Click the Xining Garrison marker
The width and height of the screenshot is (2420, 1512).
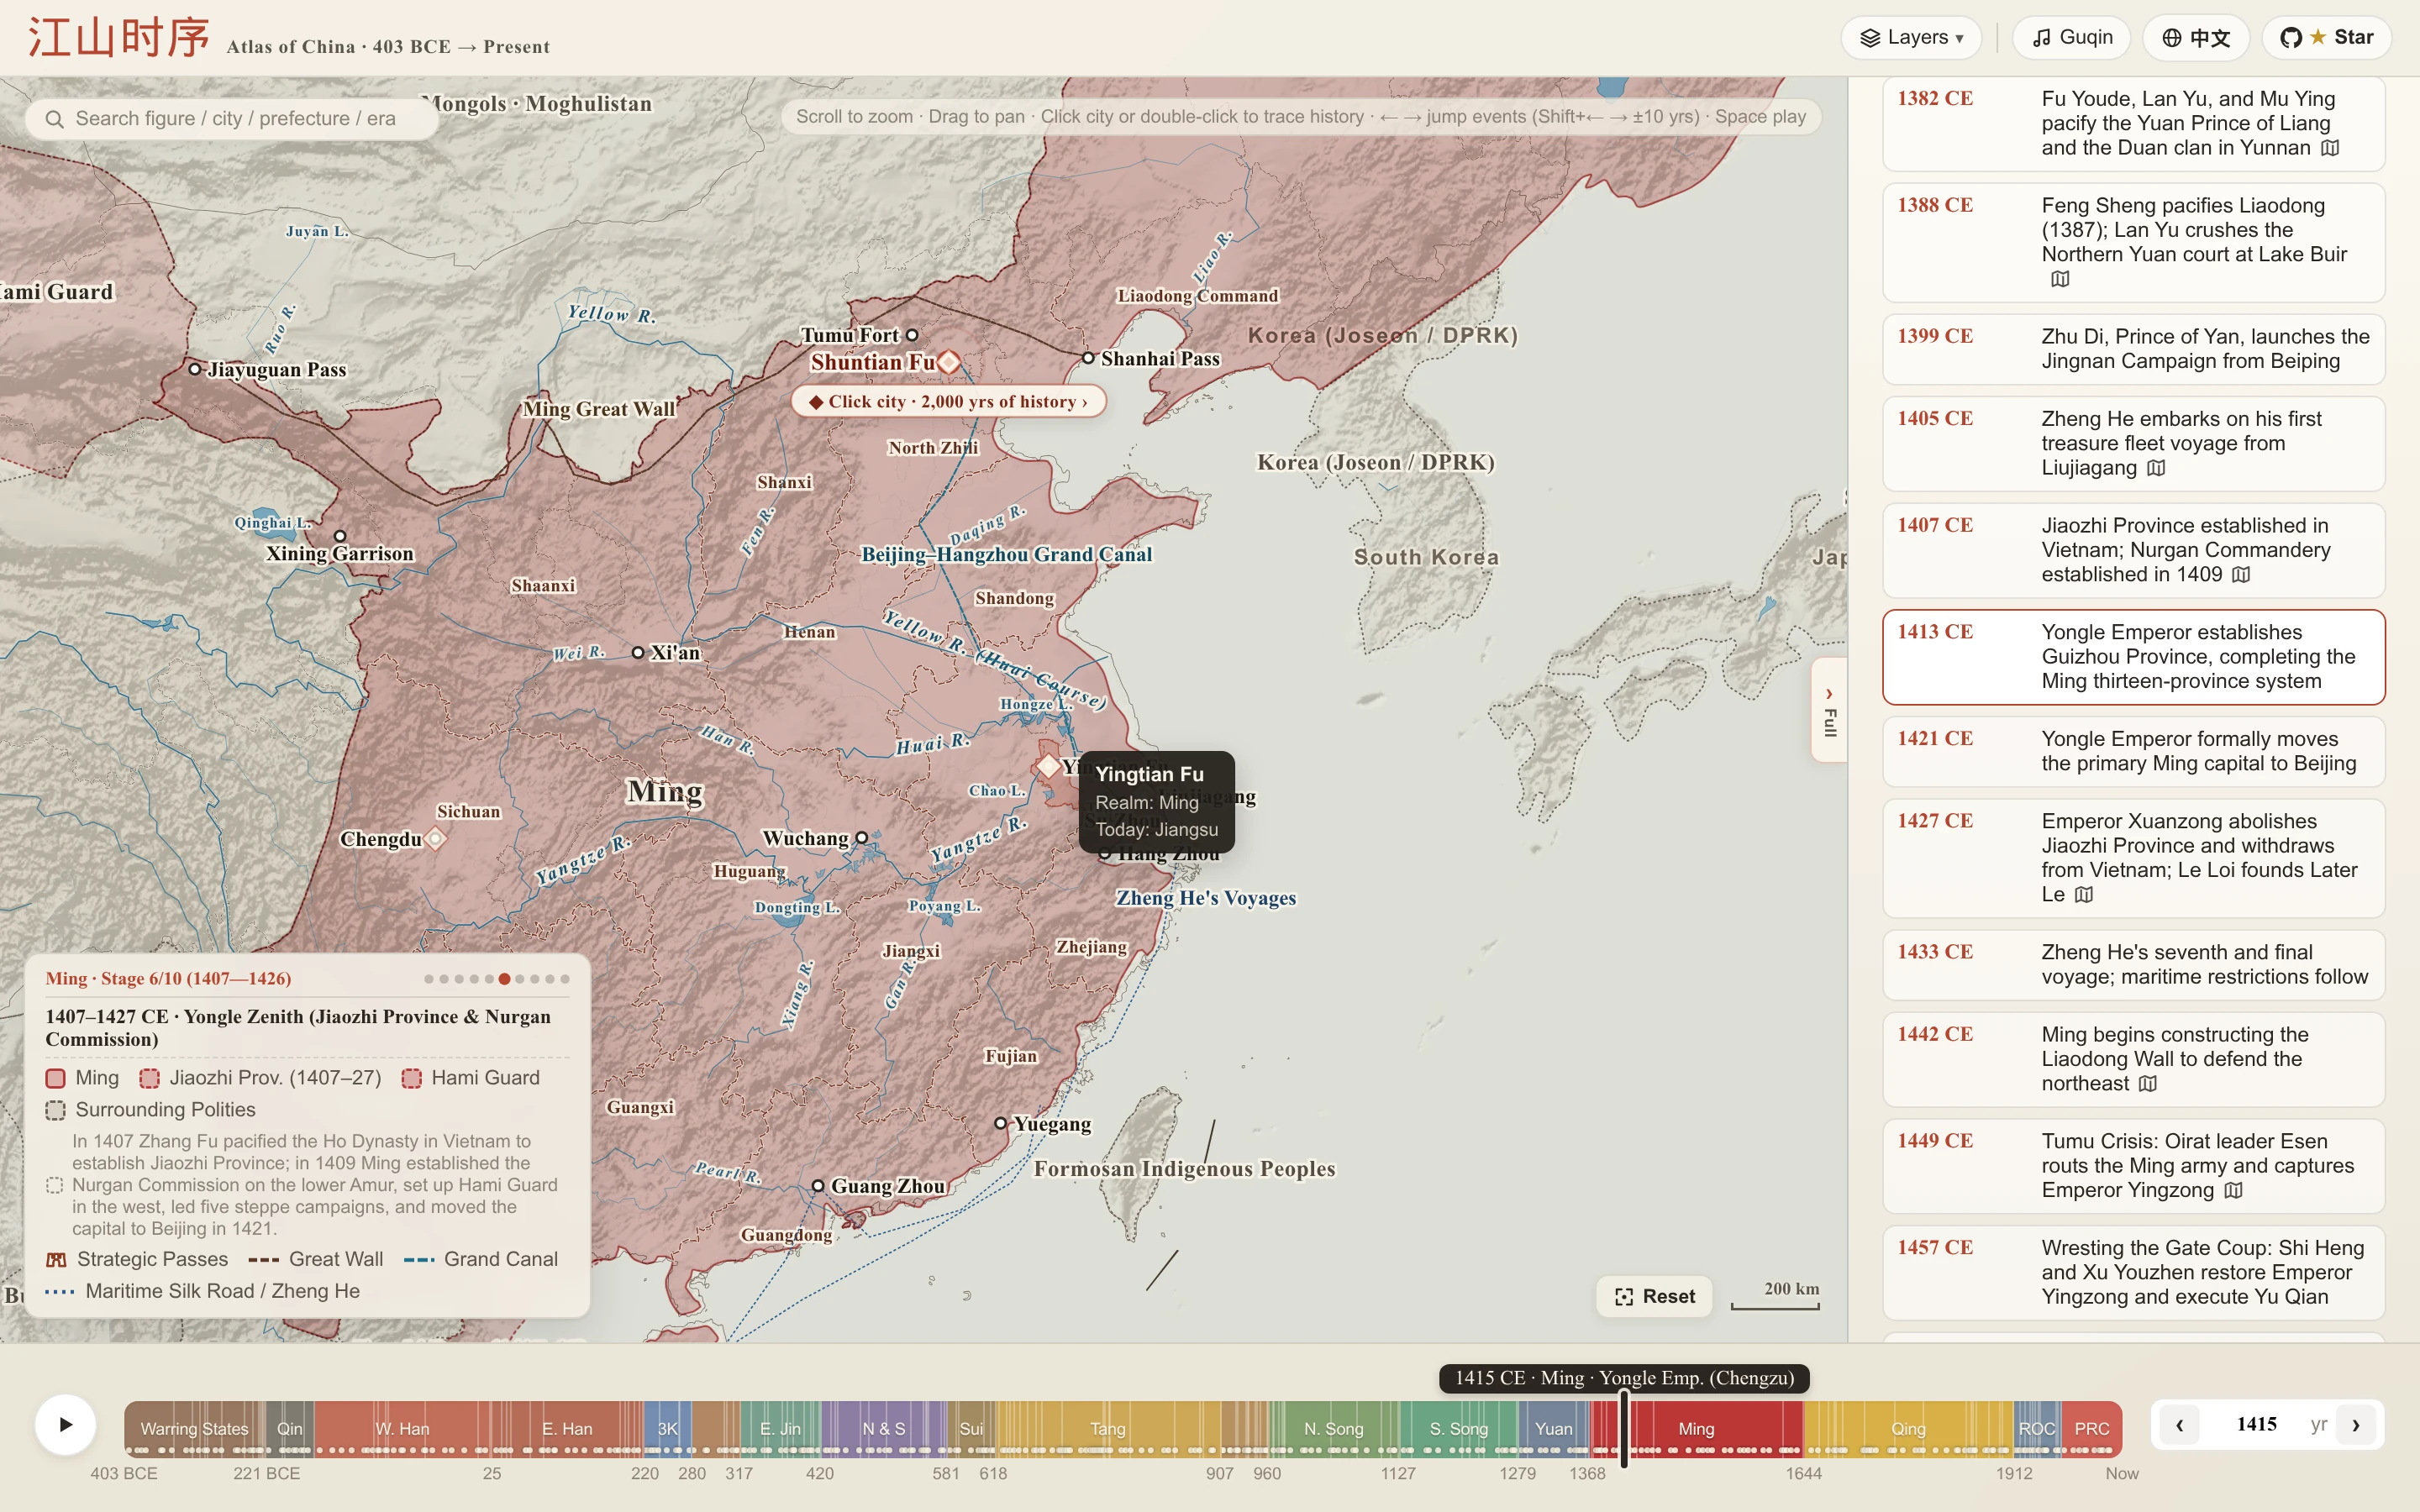(x=340, y=536)
